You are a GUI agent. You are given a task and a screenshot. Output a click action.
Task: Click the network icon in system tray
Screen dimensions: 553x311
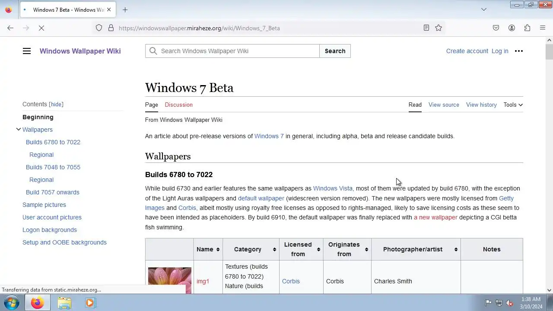(x=499, y=303)
